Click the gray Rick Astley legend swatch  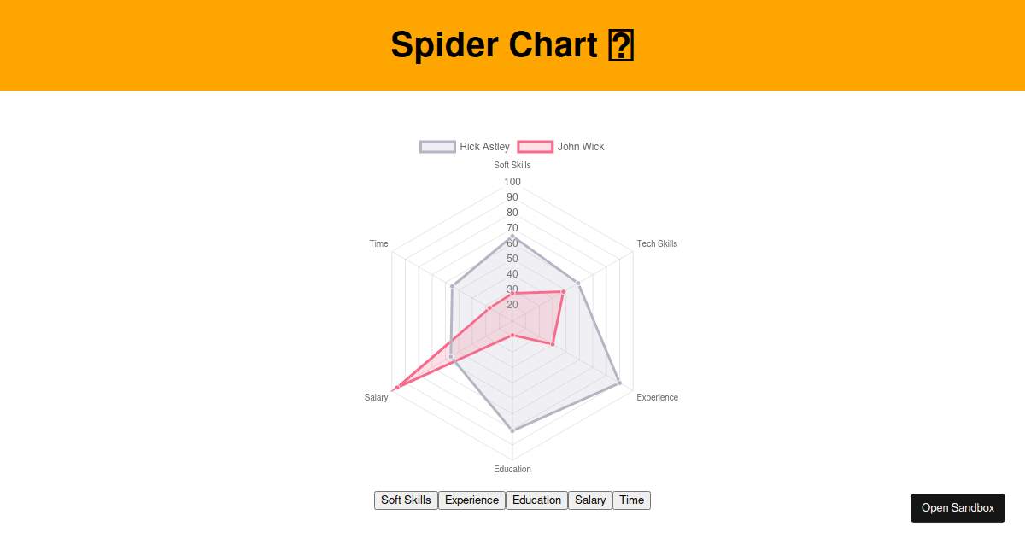(436, 146)
